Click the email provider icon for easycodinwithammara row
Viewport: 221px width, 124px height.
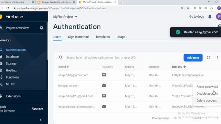click(x=104, y=106)
